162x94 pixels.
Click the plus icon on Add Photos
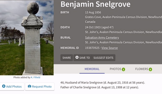point(4,86)
